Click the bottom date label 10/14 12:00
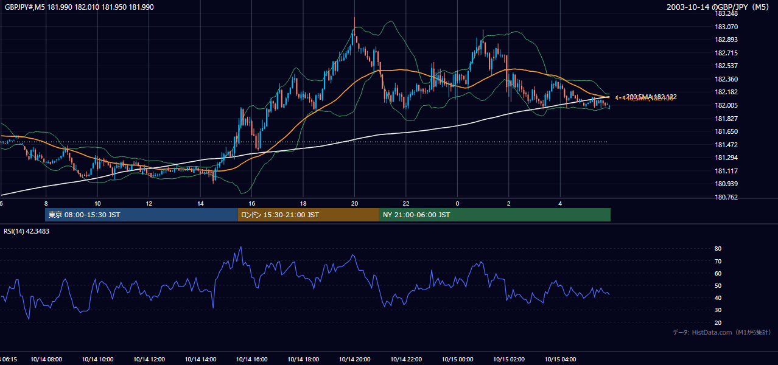The height and width of the screenshot is (365, 778). 149,360
